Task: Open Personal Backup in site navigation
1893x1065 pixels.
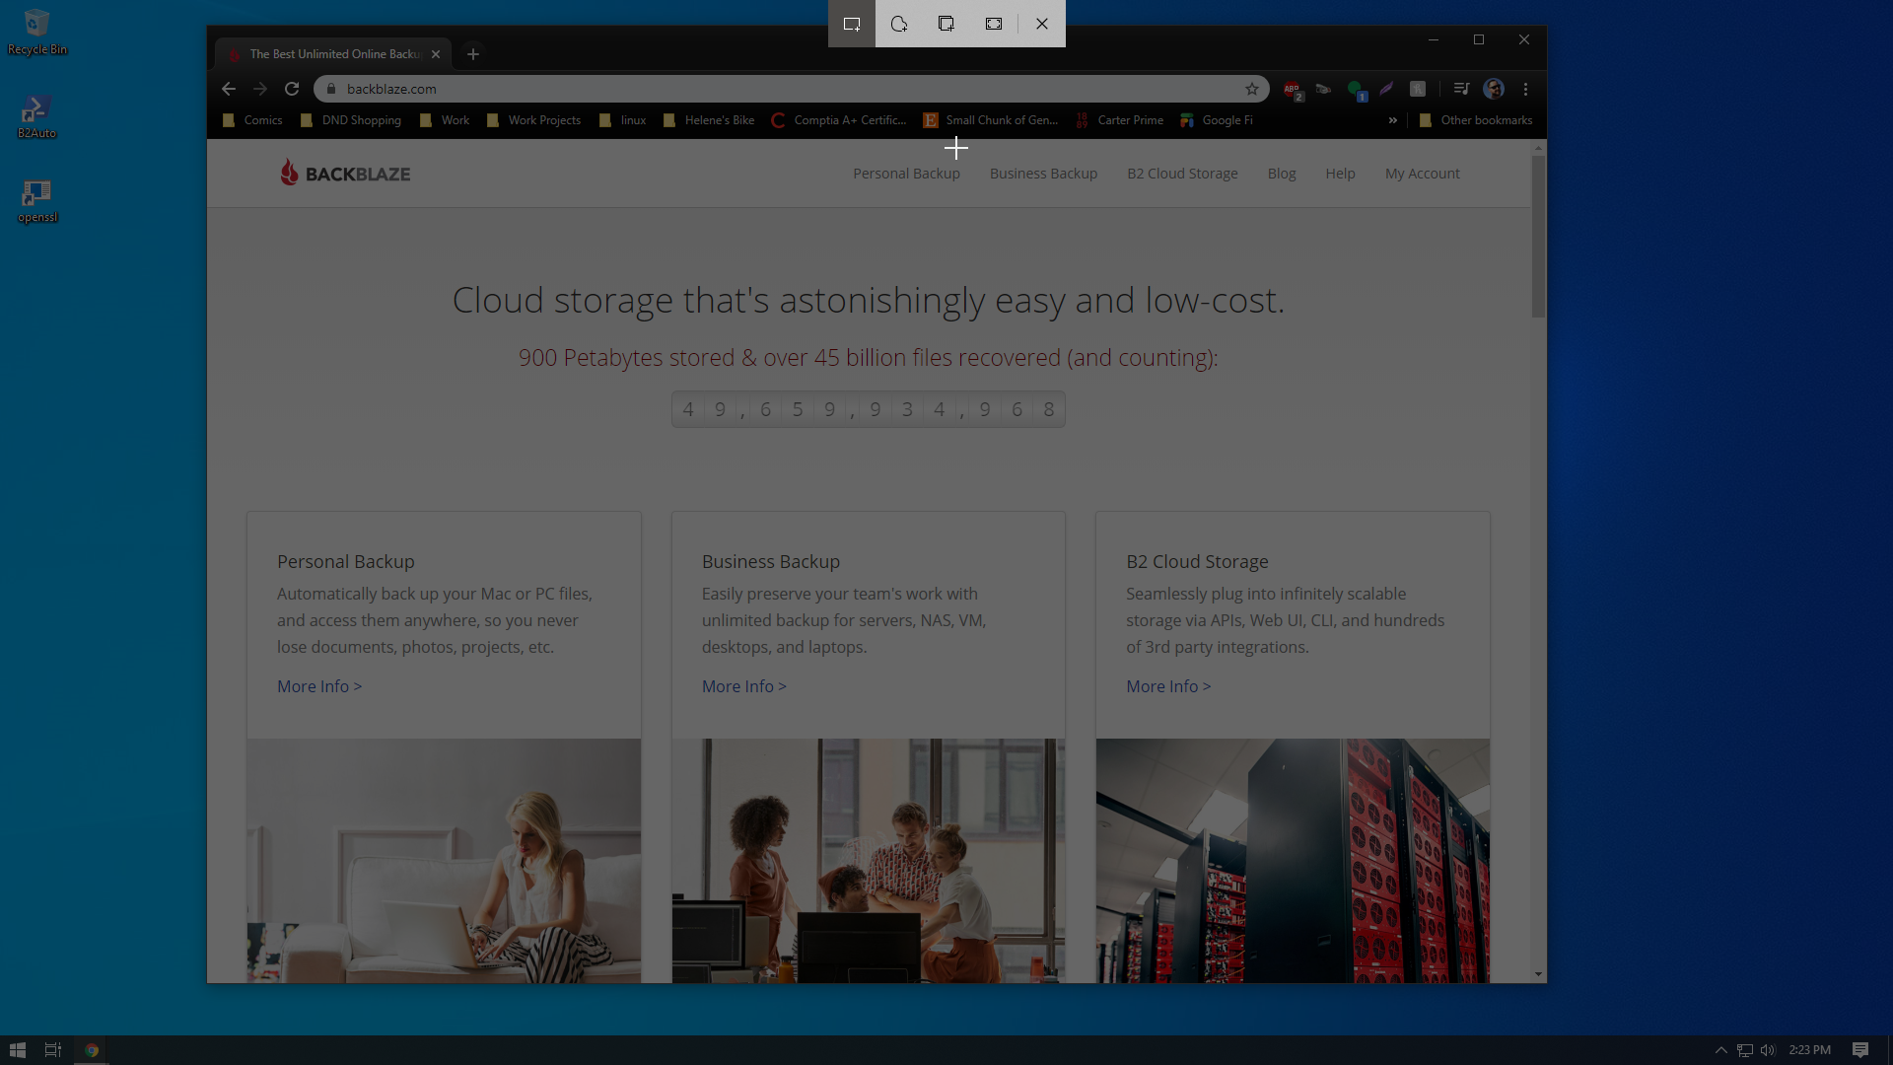Action: pos(906,174)
